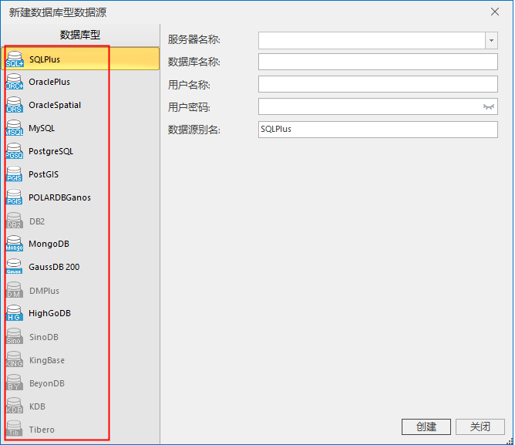This screenshot has width=515, height=445.
Task: Focus the 用户名称 input field
Action: point(378,84)
